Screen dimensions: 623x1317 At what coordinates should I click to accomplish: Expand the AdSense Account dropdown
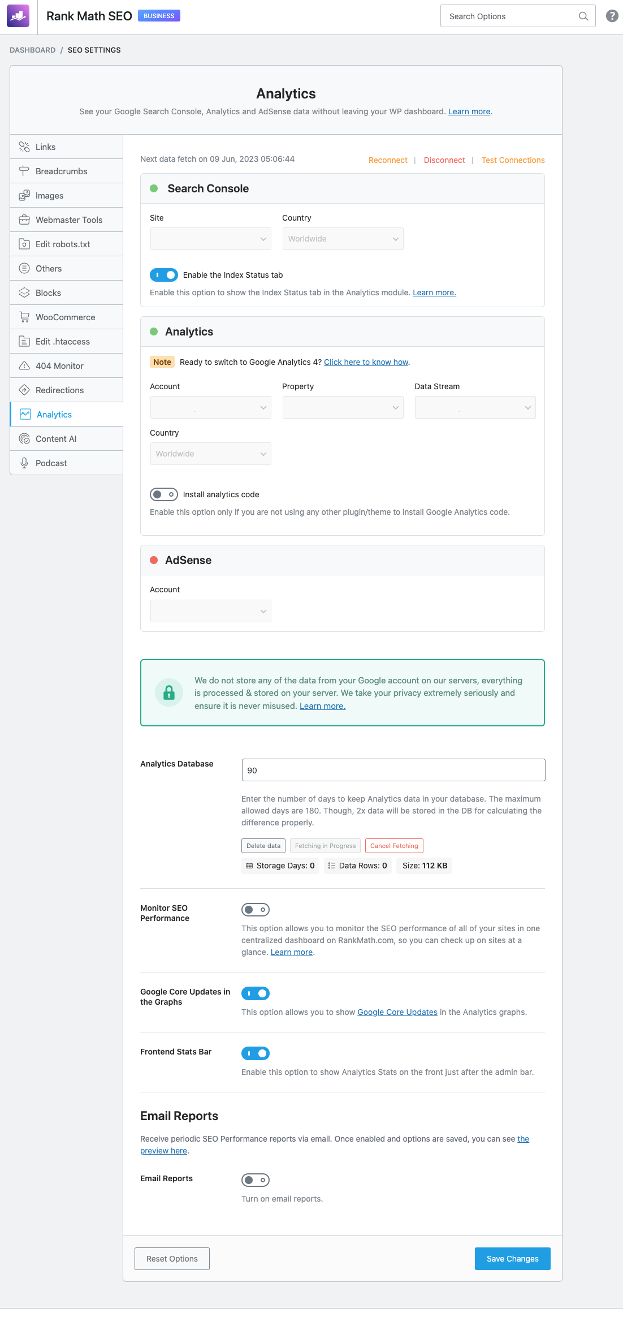[210, 611]
